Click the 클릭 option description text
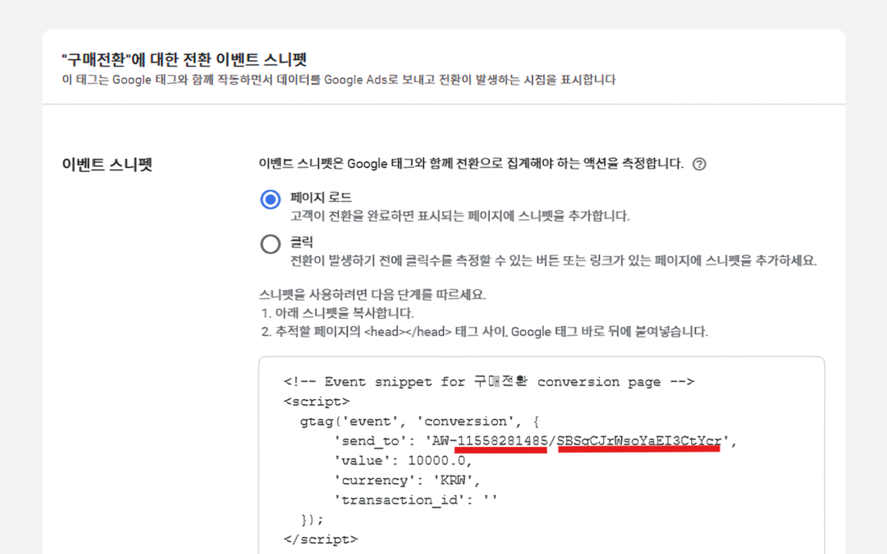This screenshot has height=554, width=887. (553, 260)
